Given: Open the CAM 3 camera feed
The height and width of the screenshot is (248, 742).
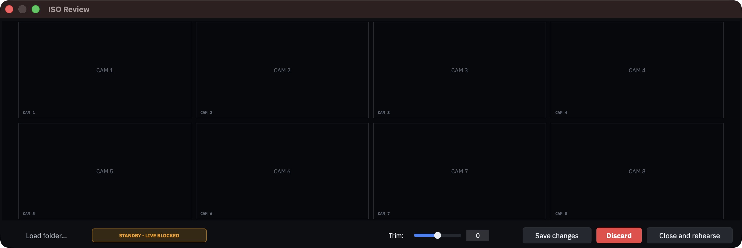Looking at the screenshot, I should point(459,70).
